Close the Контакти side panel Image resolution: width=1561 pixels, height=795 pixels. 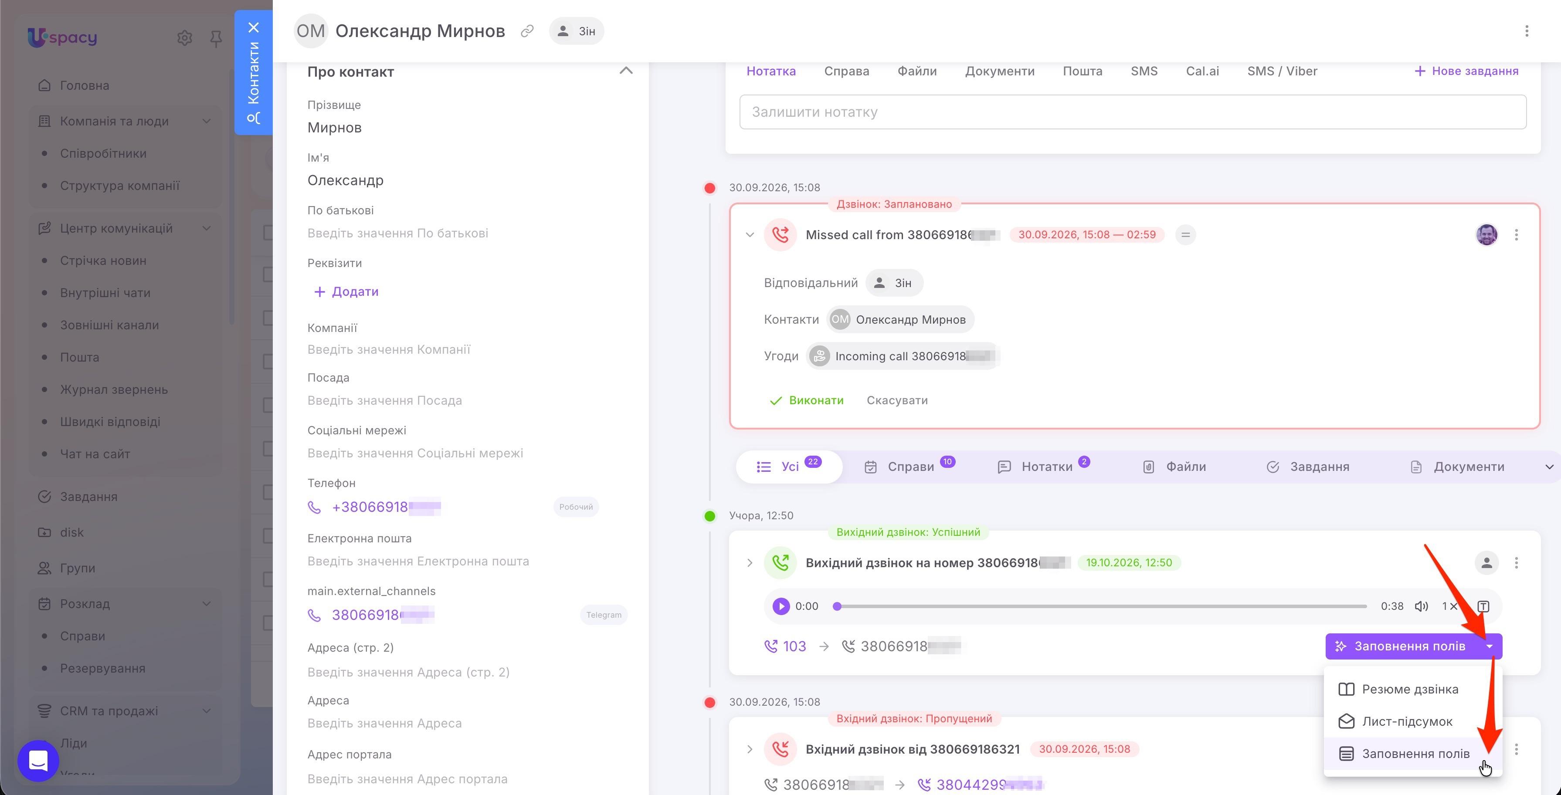coord(254,27)
